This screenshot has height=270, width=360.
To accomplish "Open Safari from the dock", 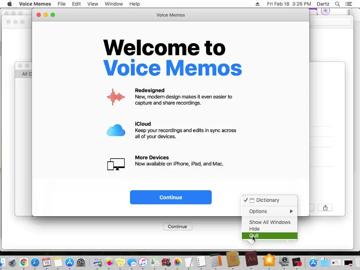I will (35, 262).
